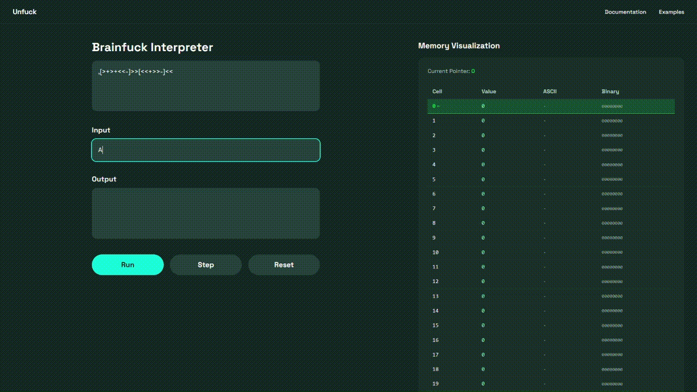Click the Value column header

(488, 91)
